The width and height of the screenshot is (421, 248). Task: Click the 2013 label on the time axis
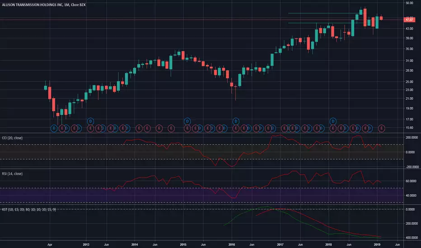coord(86,244)
